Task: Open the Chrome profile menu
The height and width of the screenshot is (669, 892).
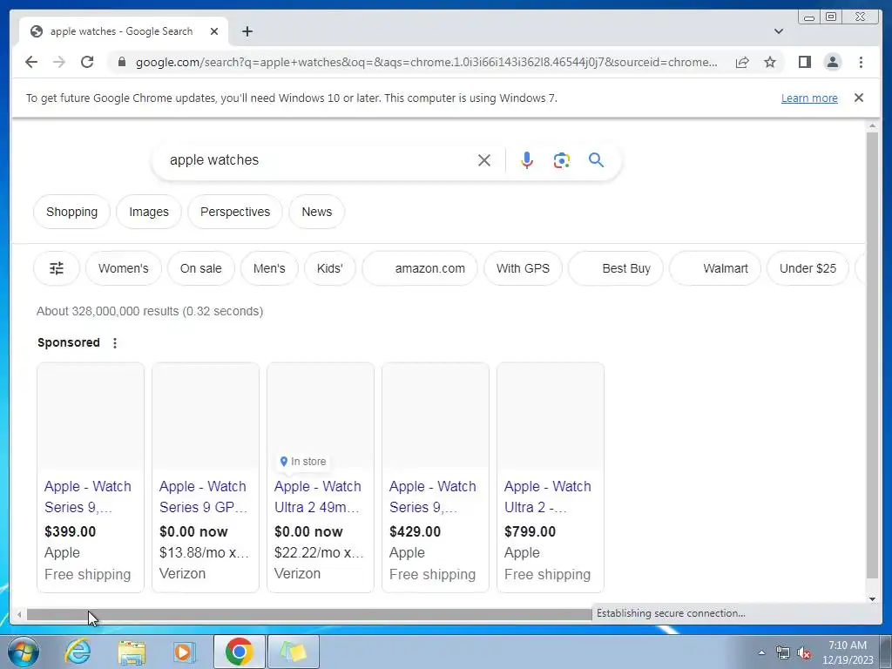Action: point(832,62)
